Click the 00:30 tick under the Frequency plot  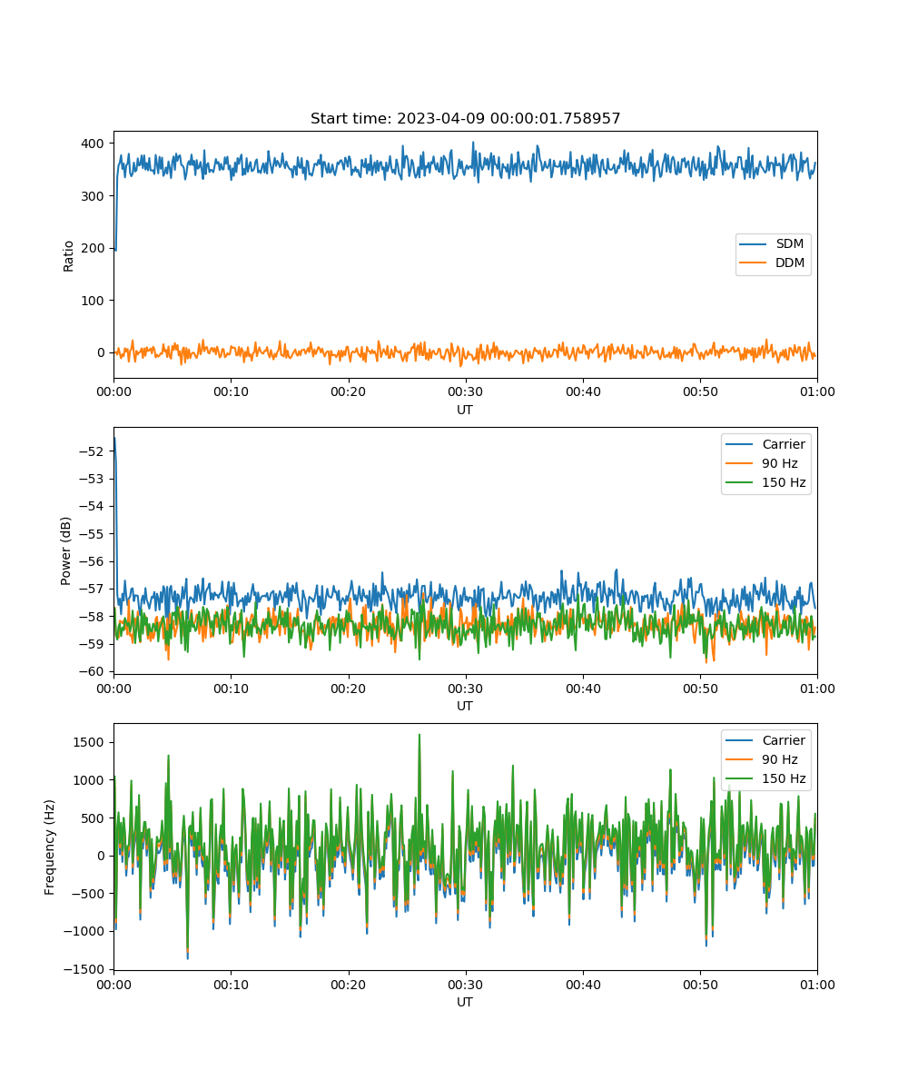click(465, 984)
